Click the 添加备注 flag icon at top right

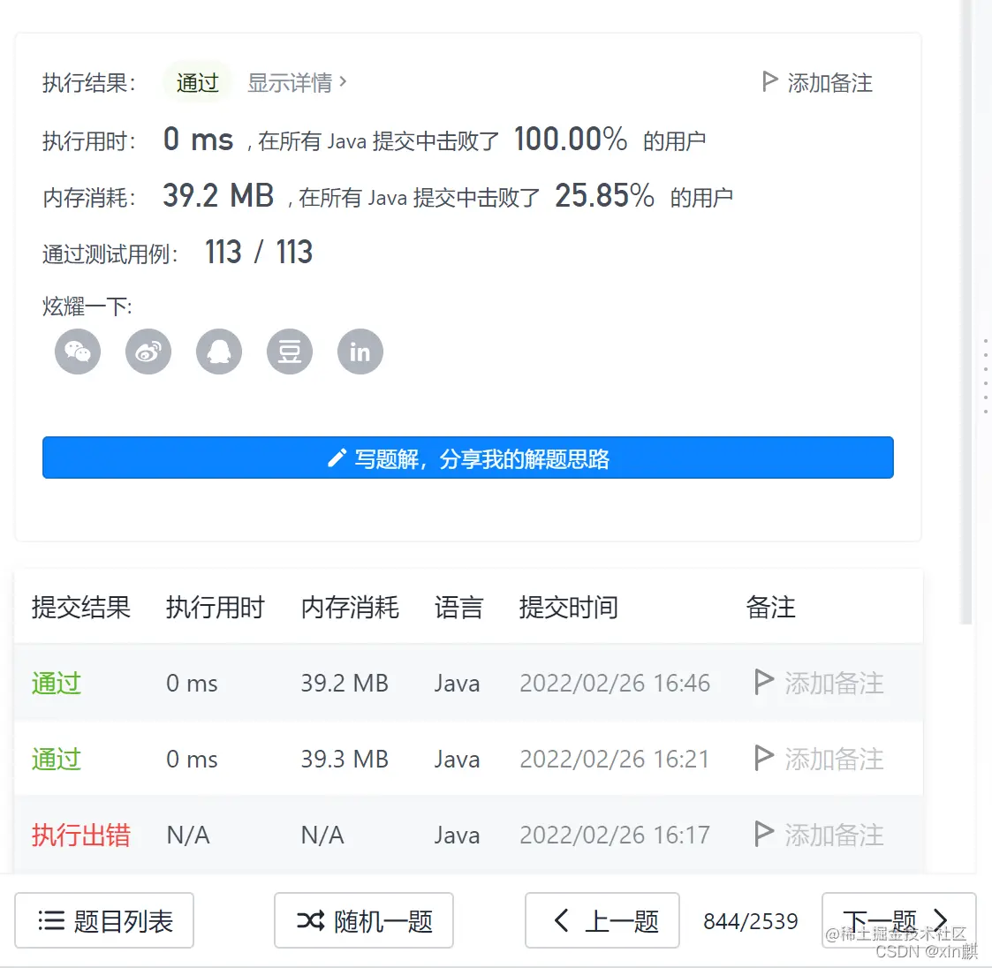click(769, 81)
